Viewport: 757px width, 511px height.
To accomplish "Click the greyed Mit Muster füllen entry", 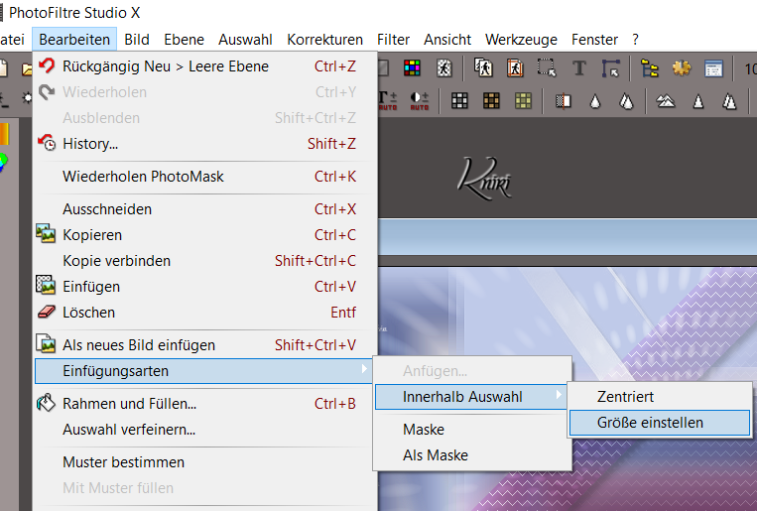I will click(203, 488).
